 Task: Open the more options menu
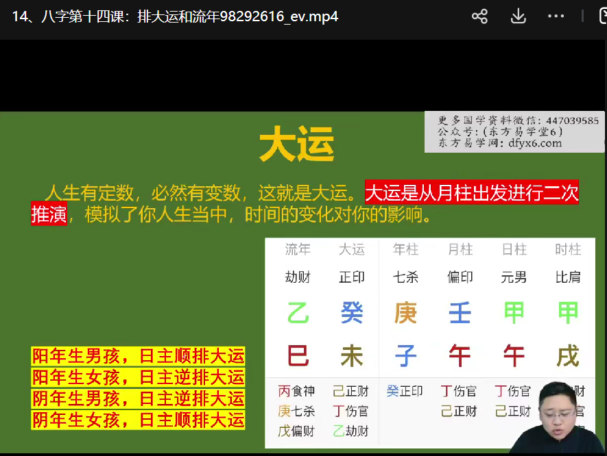tap(556, 16)
